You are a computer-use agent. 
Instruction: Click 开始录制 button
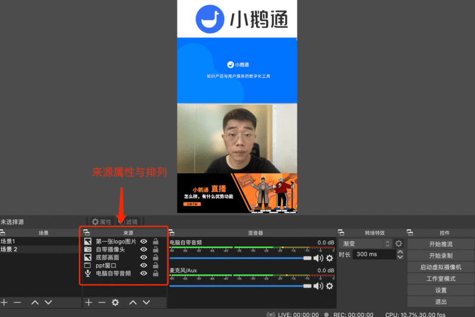[441, 255]
